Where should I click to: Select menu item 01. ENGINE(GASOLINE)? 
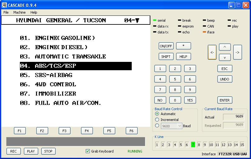pos(57,38)
